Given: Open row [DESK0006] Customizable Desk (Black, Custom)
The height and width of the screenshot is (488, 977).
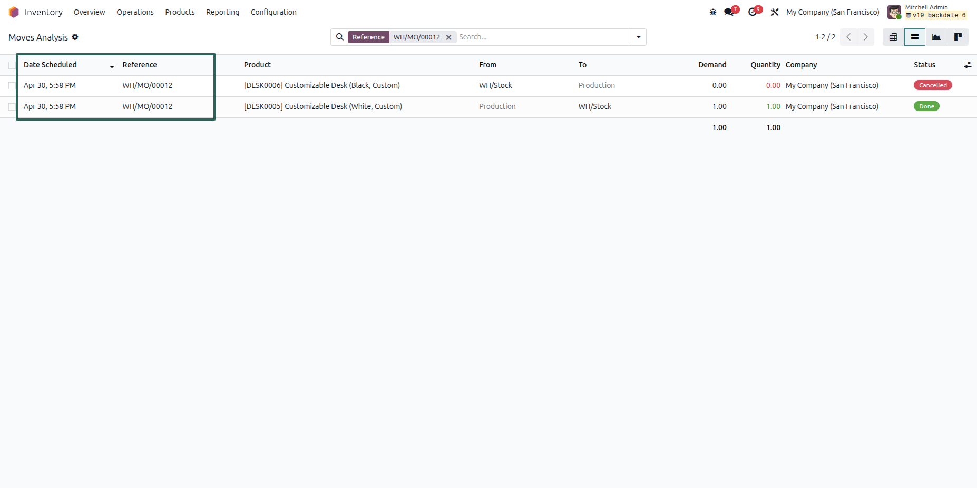Looking at the screenshot, I should 489,85.
